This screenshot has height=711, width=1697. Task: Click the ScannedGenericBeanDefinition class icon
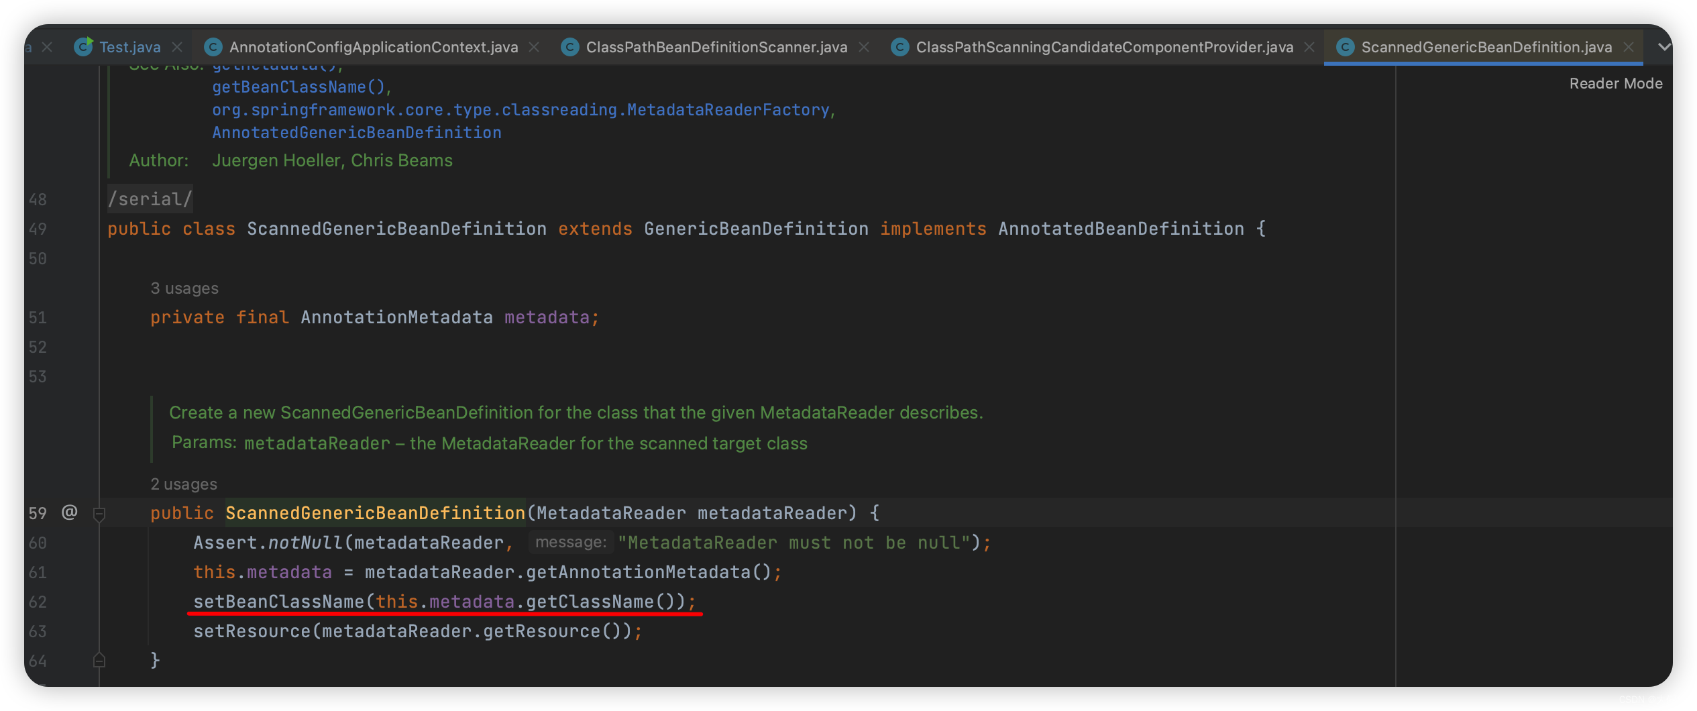click(x=1345, y=47)
